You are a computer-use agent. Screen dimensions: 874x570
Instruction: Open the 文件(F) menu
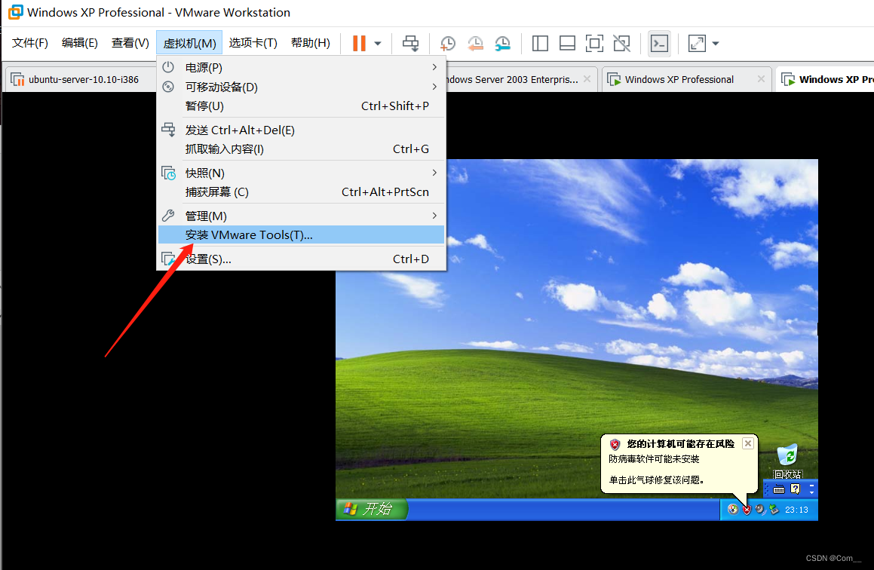coord(30,43)
